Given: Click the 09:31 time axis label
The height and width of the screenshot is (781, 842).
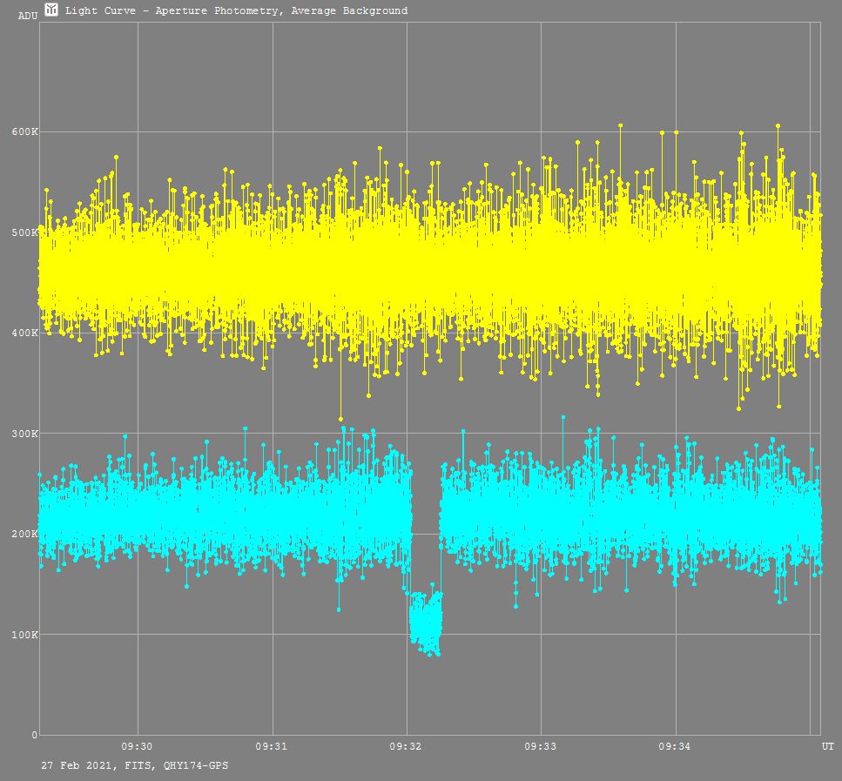Looking at the screenshot, I should tap(271, 746).
